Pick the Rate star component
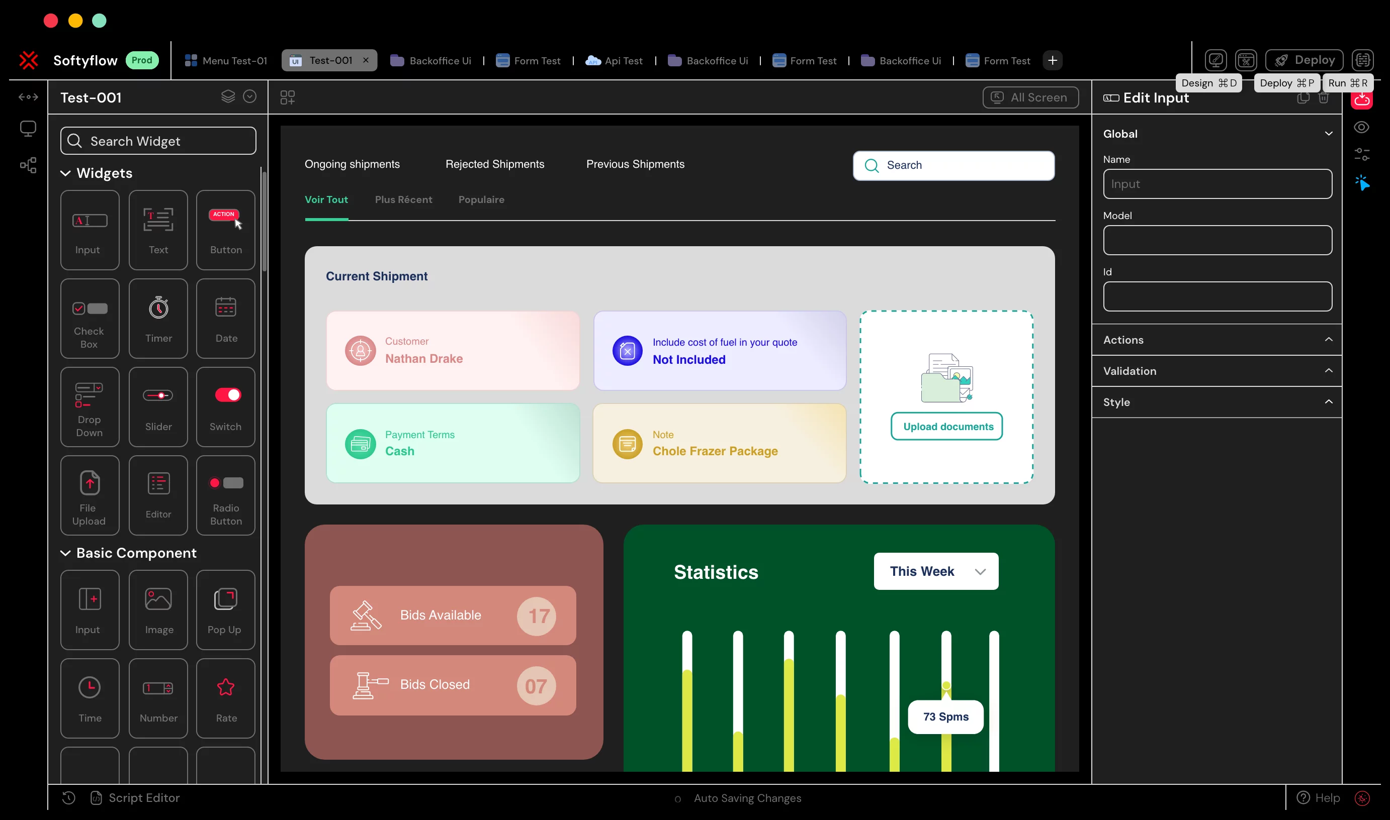Image resolution: width=1390 pixels, height=820 pixels. pyautogui.click(x=226, y=698)
